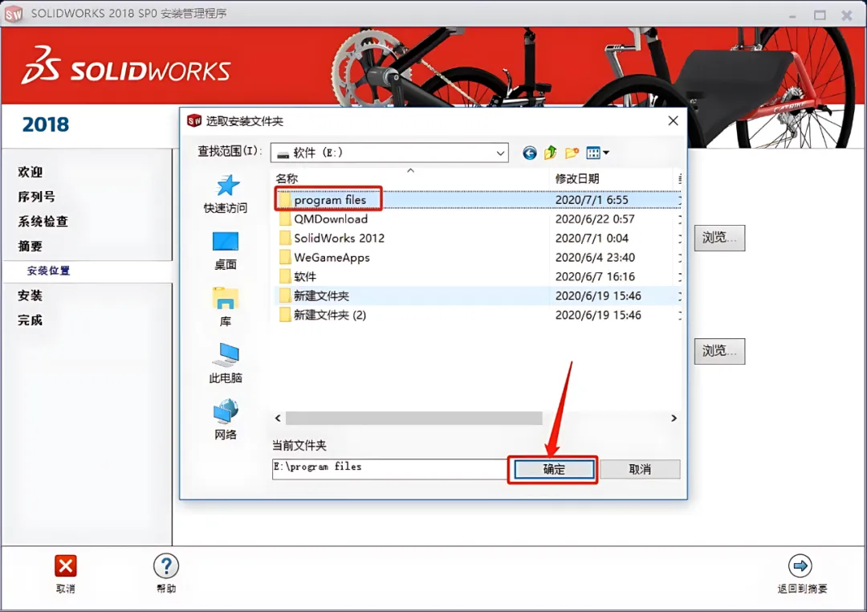Select 网络 in places sidebar
The image size is (867, 612).
[x=226, y=420]
